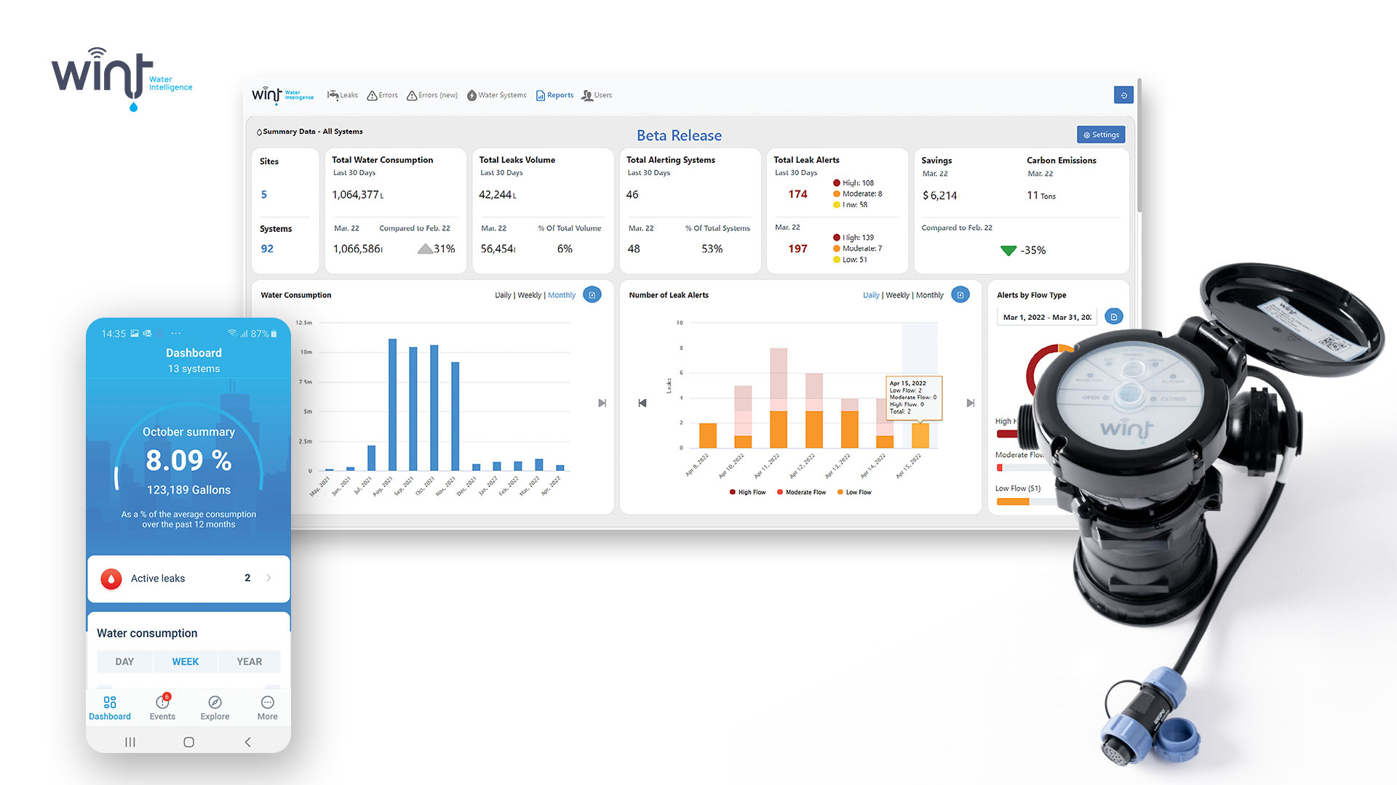Expand Active leaks row chevron

[x=268, y=578]
